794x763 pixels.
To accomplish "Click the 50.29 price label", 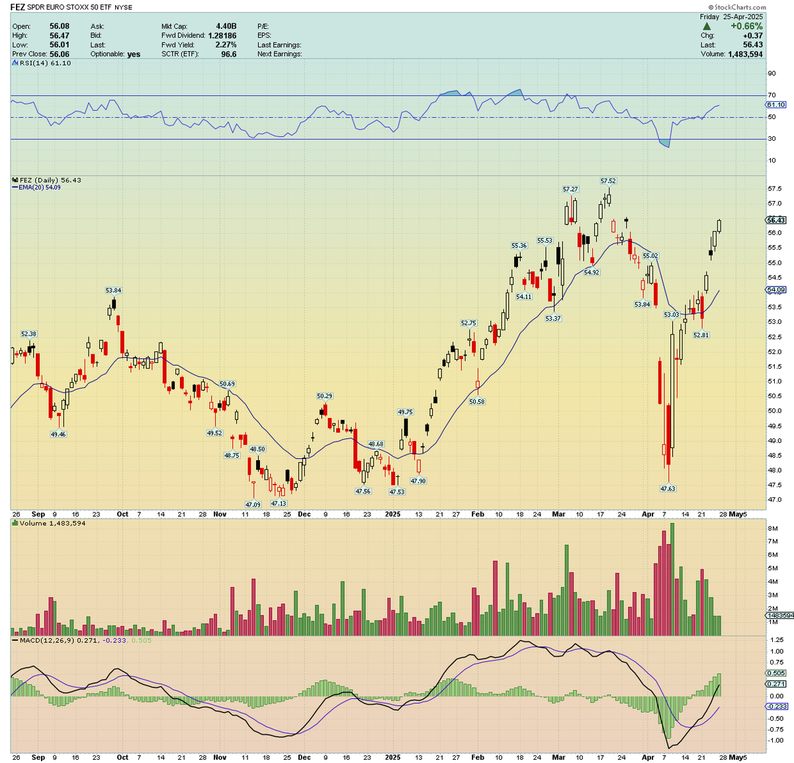I will point(324,396).
